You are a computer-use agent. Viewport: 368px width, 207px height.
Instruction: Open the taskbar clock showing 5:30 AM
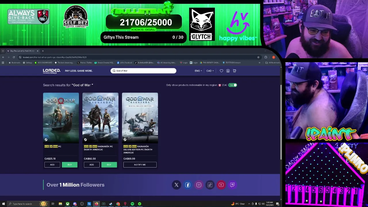click(x=270, y=204)
